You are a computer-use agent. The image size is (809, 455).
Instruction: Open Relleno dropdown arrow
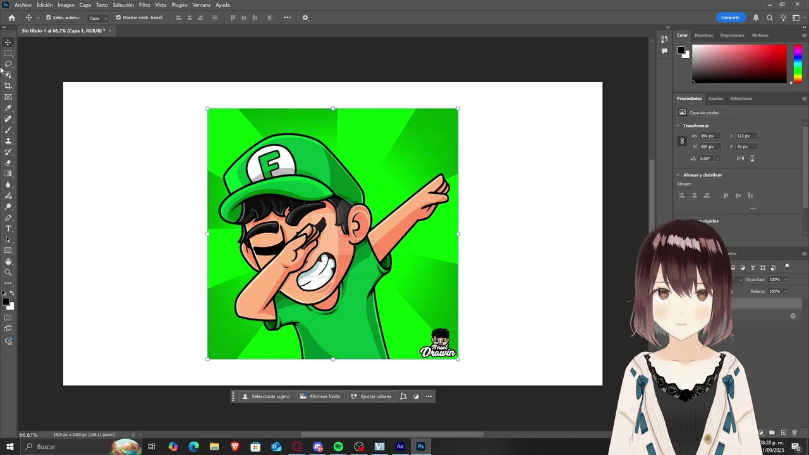point(786,291)
